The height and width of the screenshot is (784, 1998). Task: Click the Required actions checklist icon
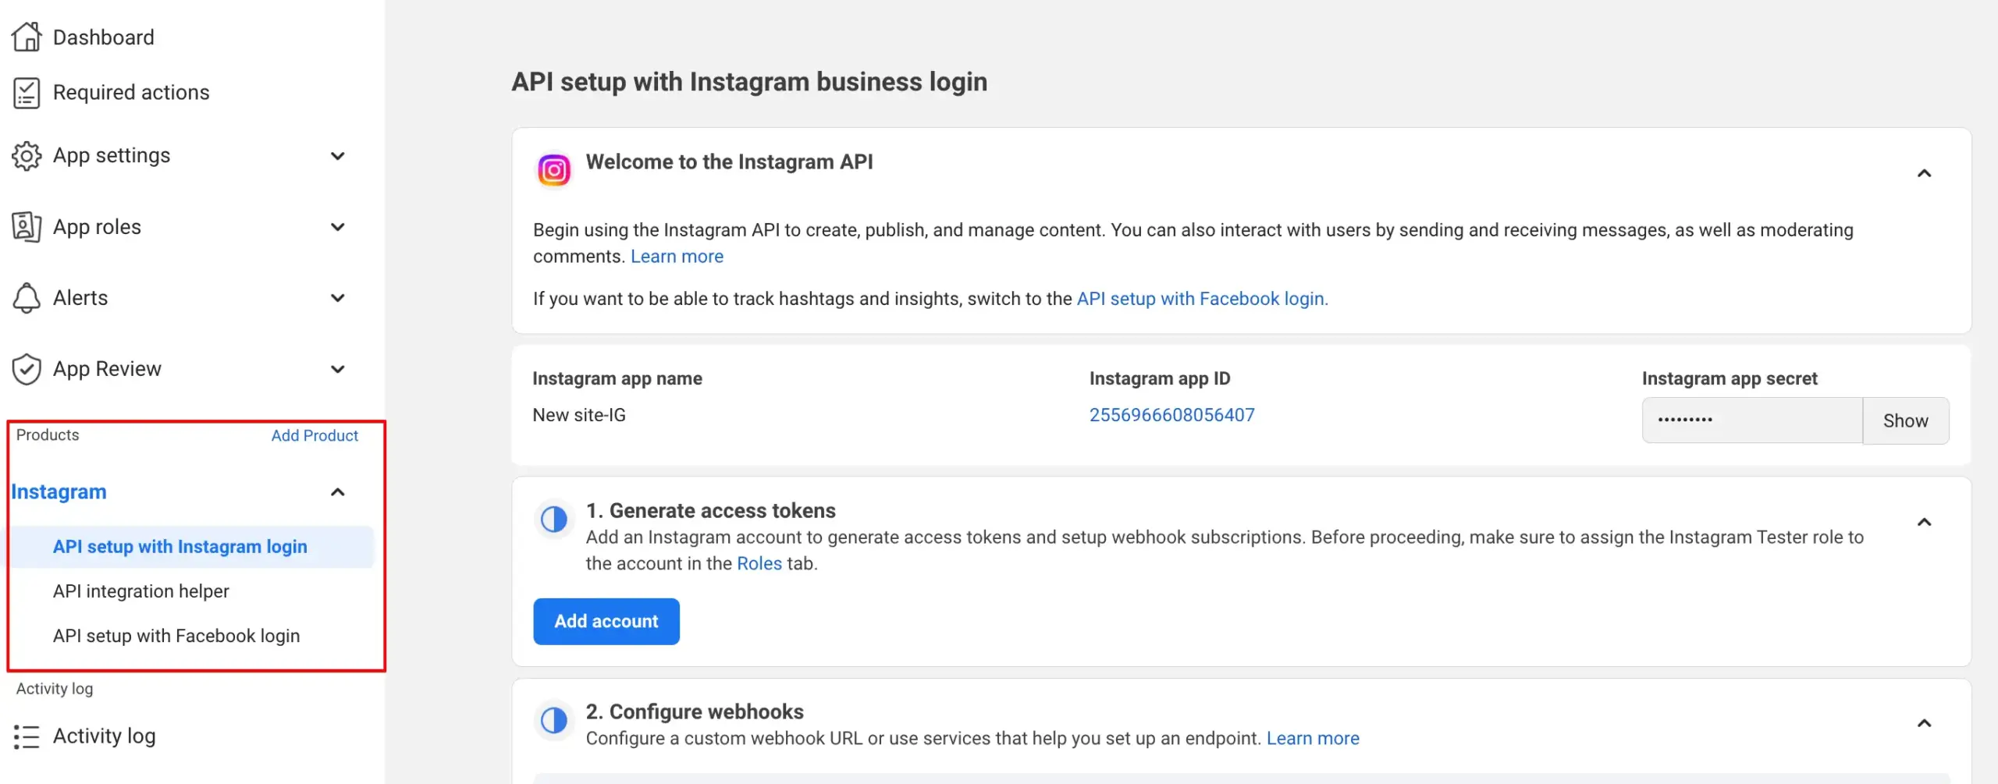[27, 93]
